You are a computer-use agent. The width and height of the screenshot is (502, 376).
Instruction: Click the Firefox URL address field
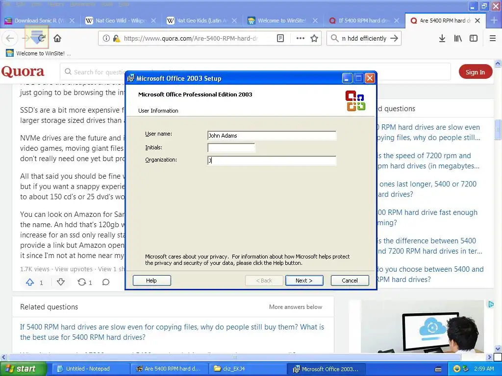pyautogui.click(x=191, y=38)
